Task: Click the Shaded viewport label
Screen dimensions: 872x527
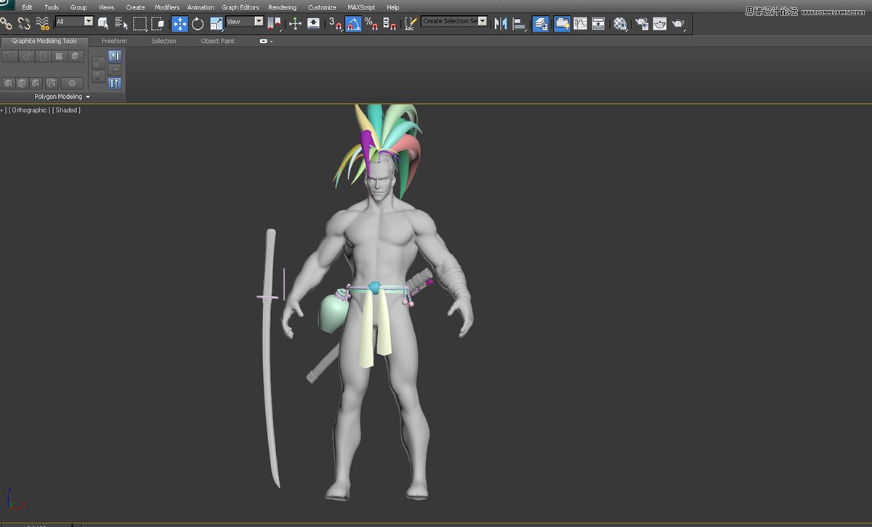Action: 66,110
